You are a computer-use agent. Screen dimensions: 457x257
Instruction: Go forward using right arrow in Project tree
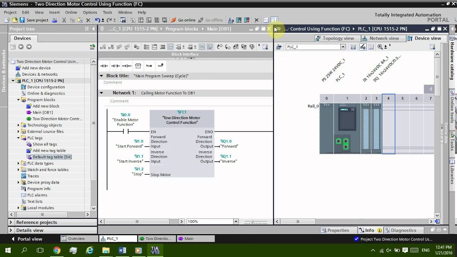click(x=29, y=47)
